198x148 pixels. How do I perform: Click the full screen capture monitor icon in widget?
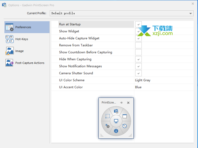(x=116, y=121)
